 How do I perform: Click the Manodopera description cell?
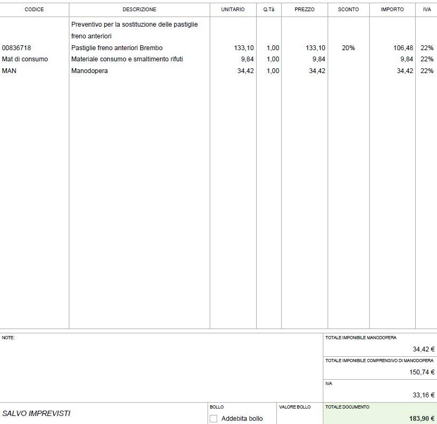pos(90,71)
